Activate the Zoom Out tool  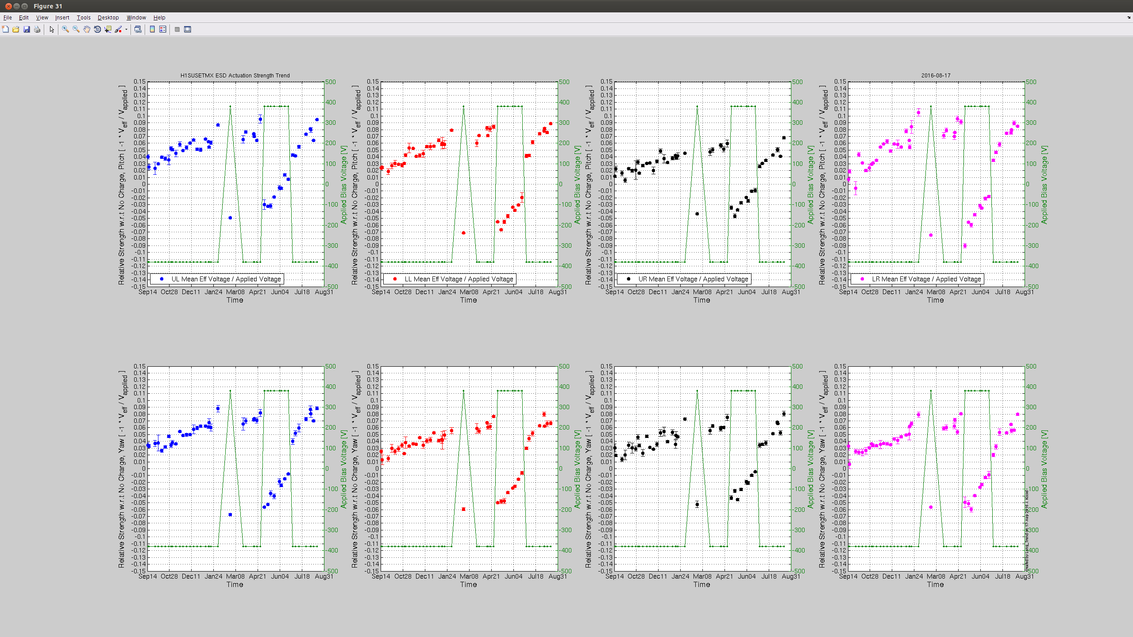click(x=76, y=29)
